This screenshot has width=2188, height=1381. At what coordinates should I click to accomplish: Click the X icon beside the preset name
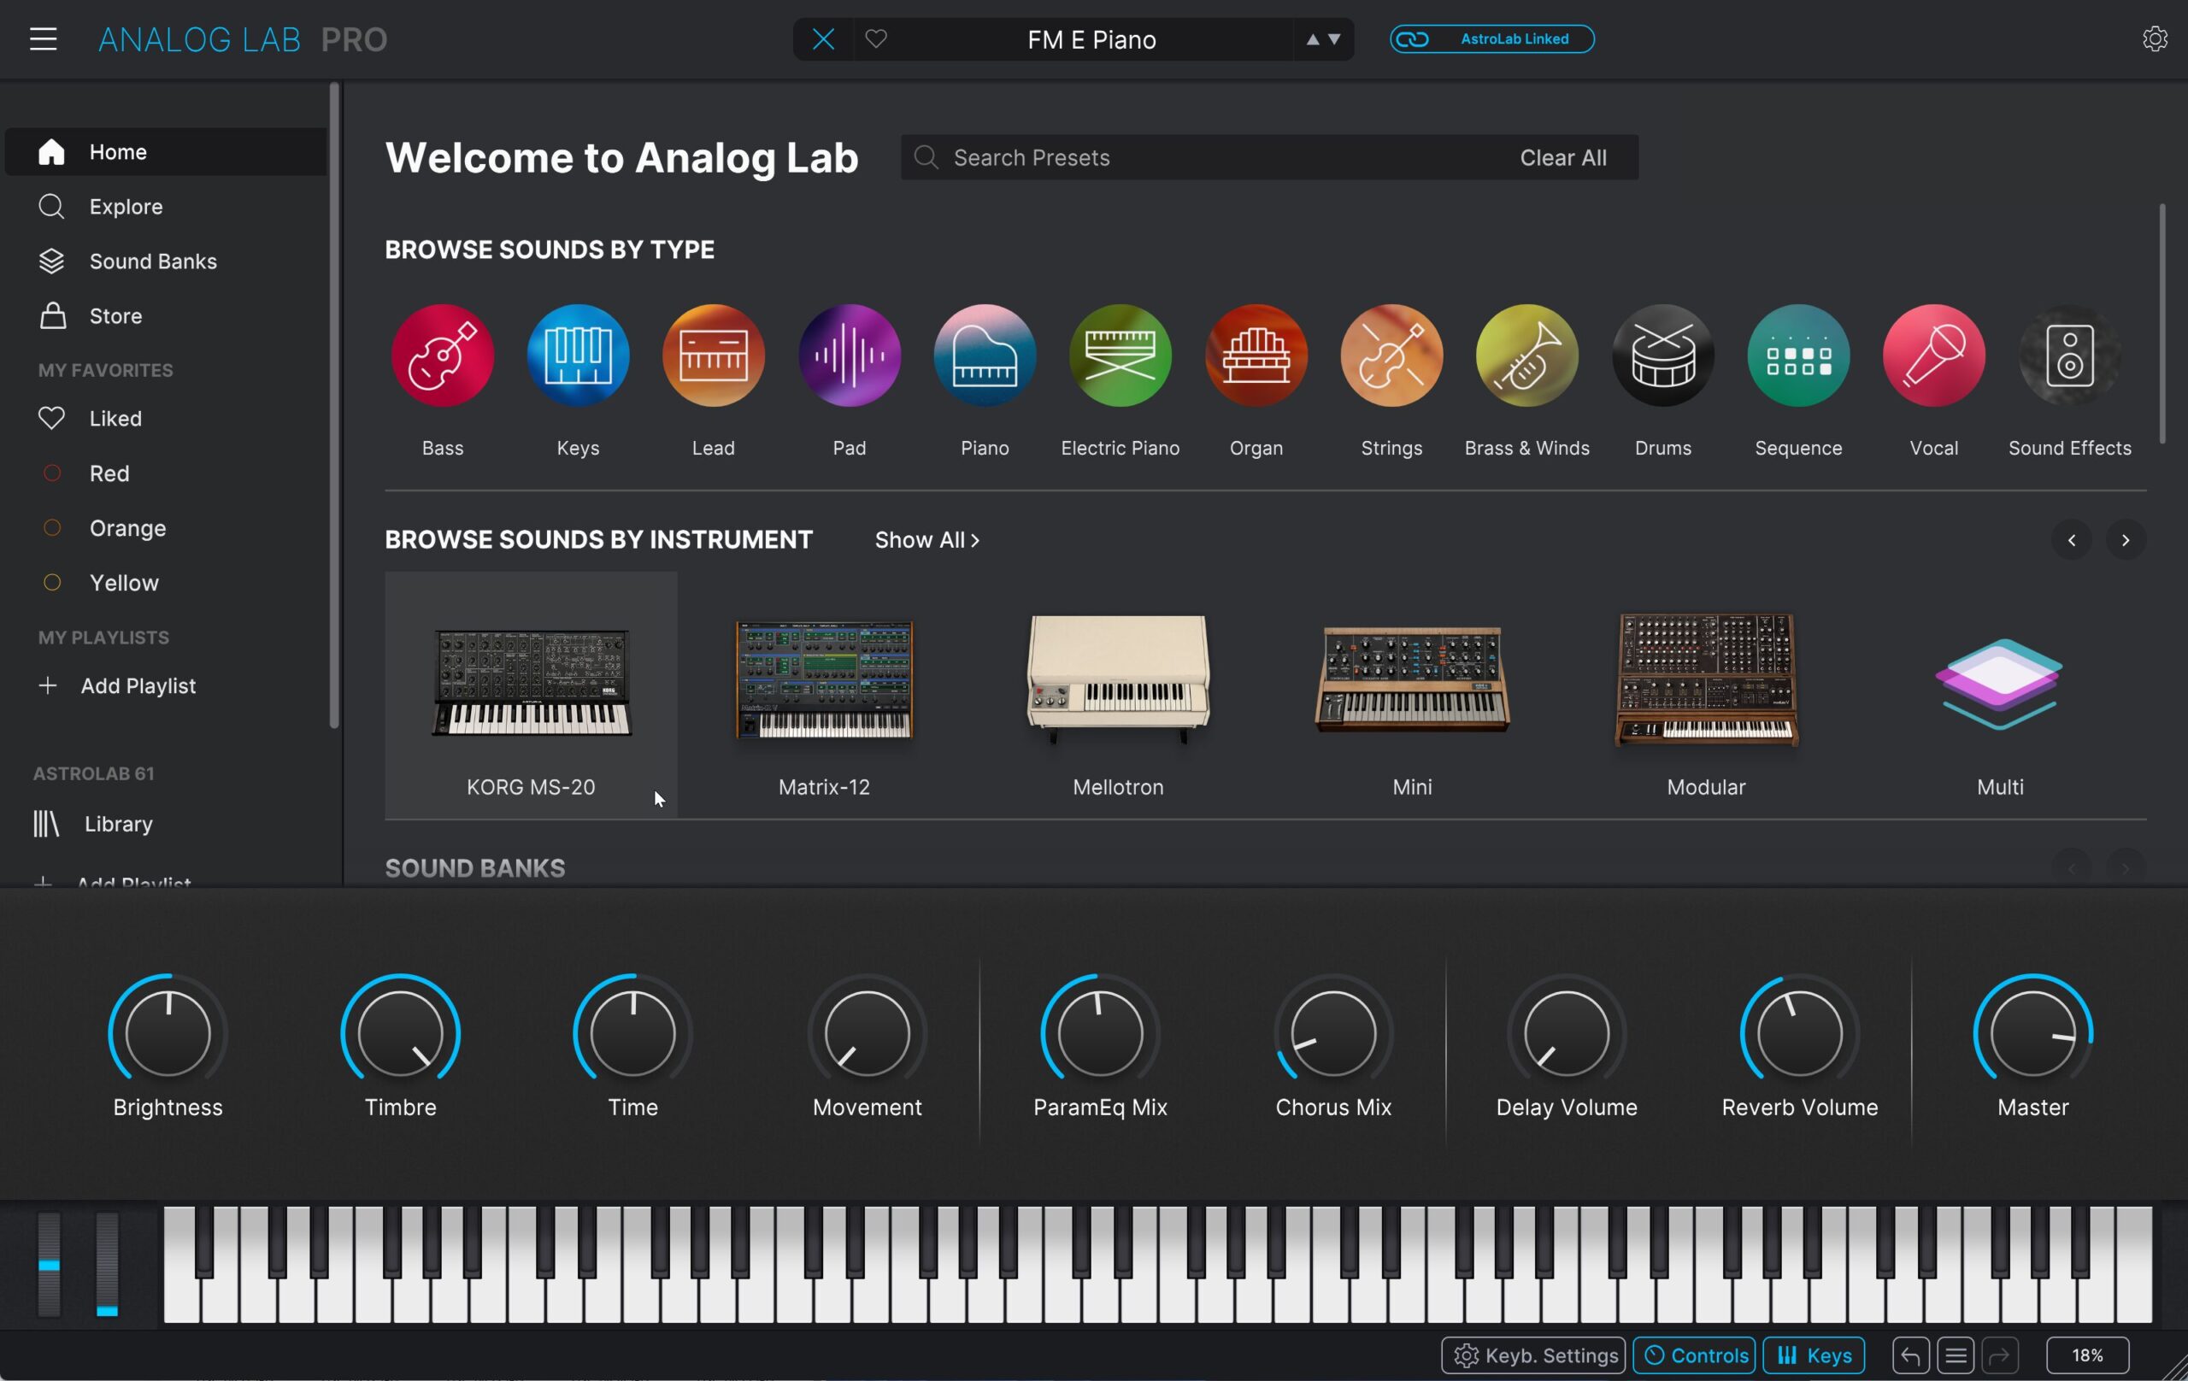tap(823, 39)
